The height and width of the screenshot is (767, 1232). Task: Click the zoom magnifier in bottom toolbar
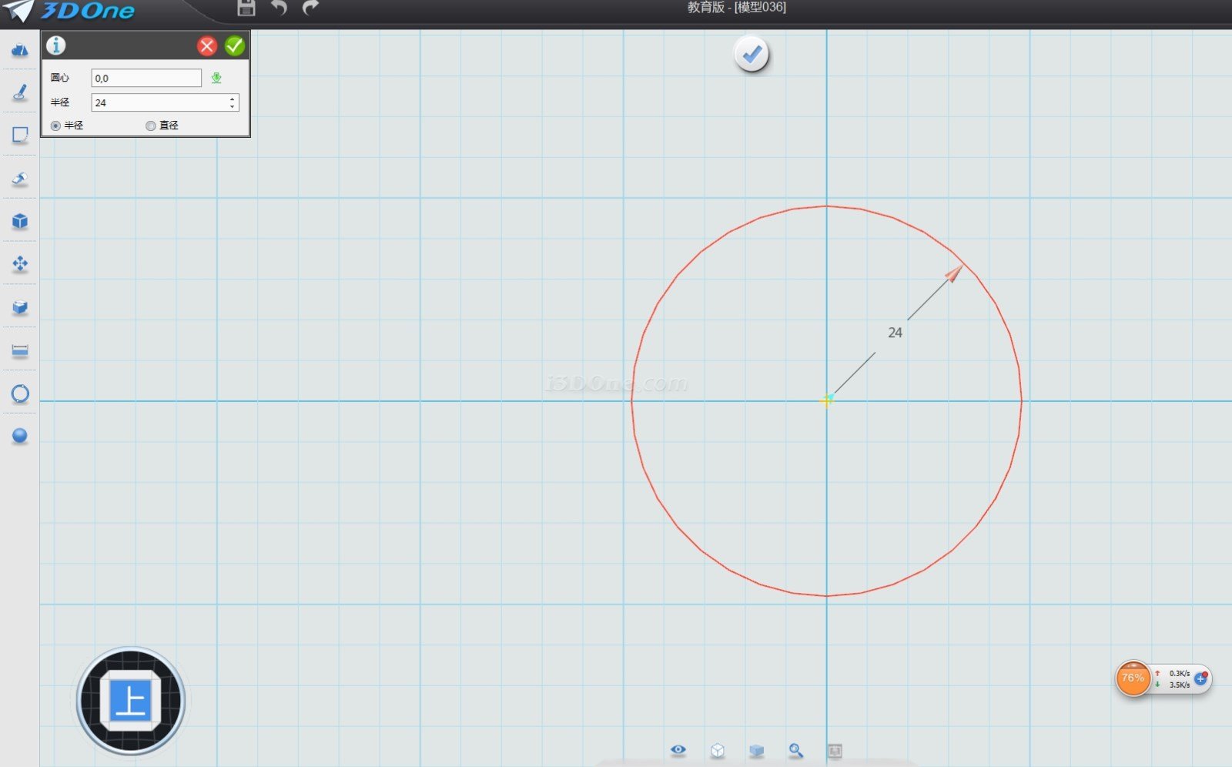[795, 750]
